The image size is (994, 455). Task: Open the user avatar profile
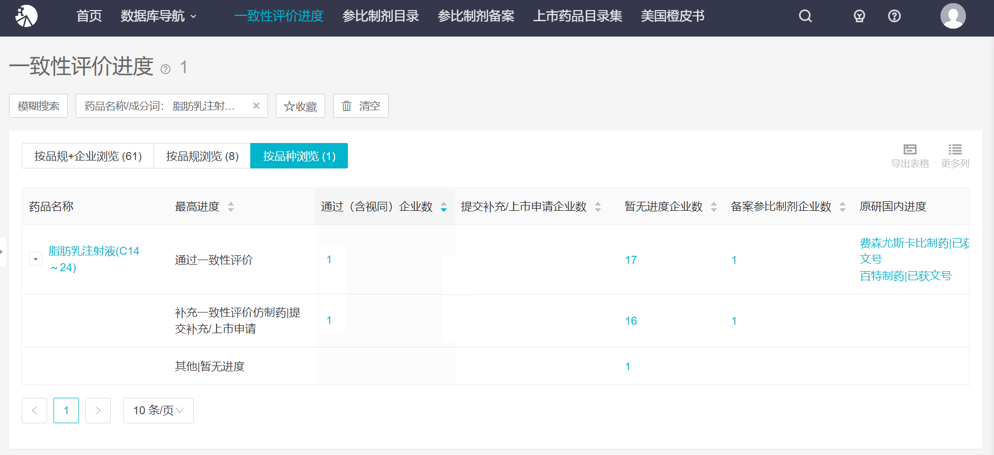pyautogui.click(x=953, y=16)
